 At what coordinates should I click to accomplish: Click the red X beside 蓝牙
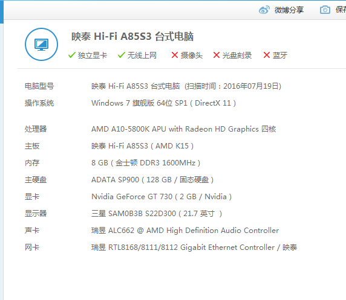coord(267,55)
